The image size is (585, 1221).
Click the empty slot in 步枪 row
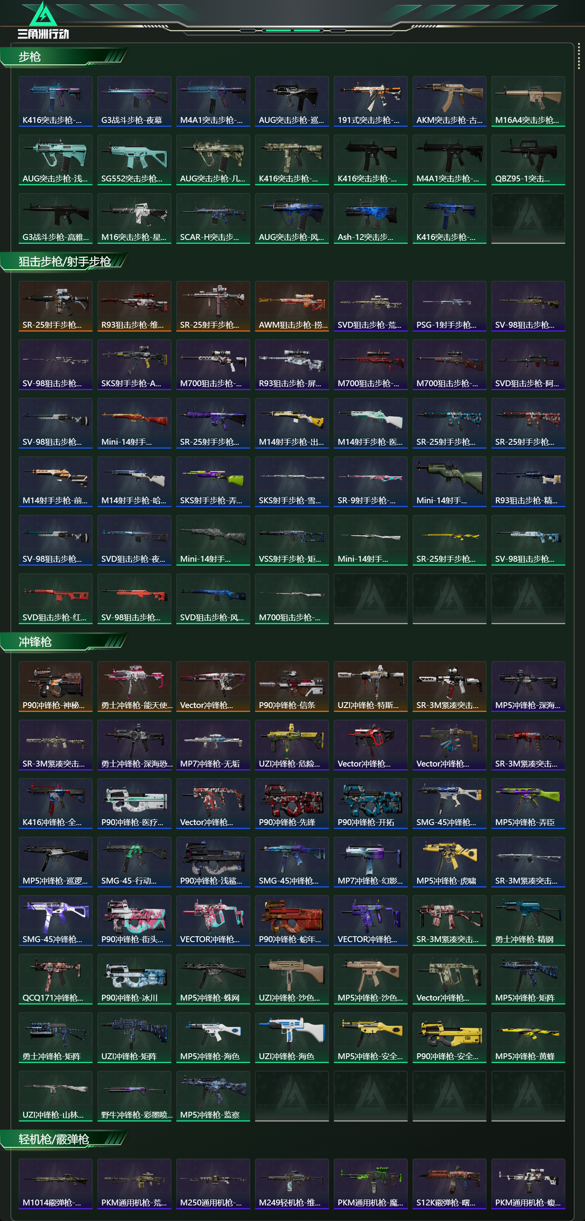528,218
